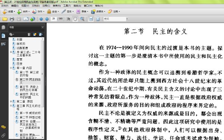The width and height of the screenshot is (224, 140).
Task: Open the Bookmarks panel icon in sidebar
Action: [x=3, y=35]
